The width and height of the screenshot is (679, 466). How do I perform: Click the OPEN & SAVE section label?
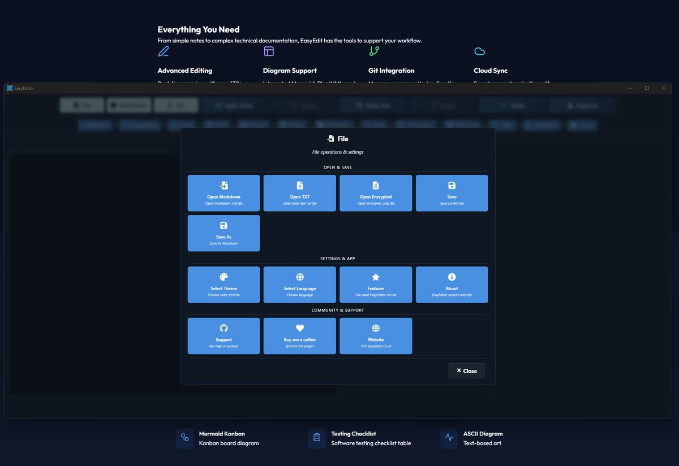coord(338,167)
